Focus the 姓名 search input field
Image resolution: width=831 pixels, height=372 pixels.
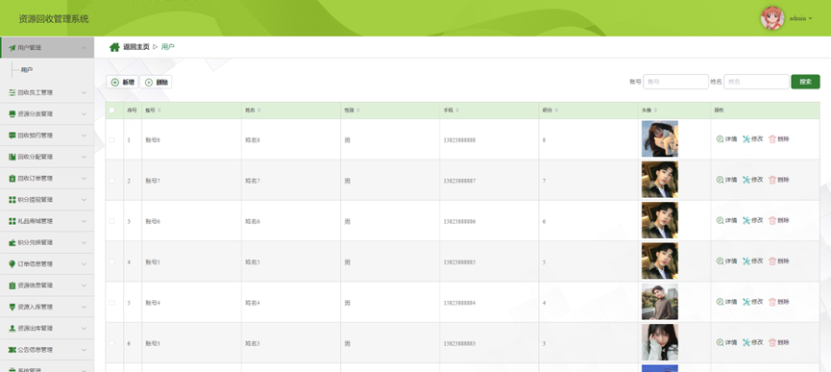(756, 82)
